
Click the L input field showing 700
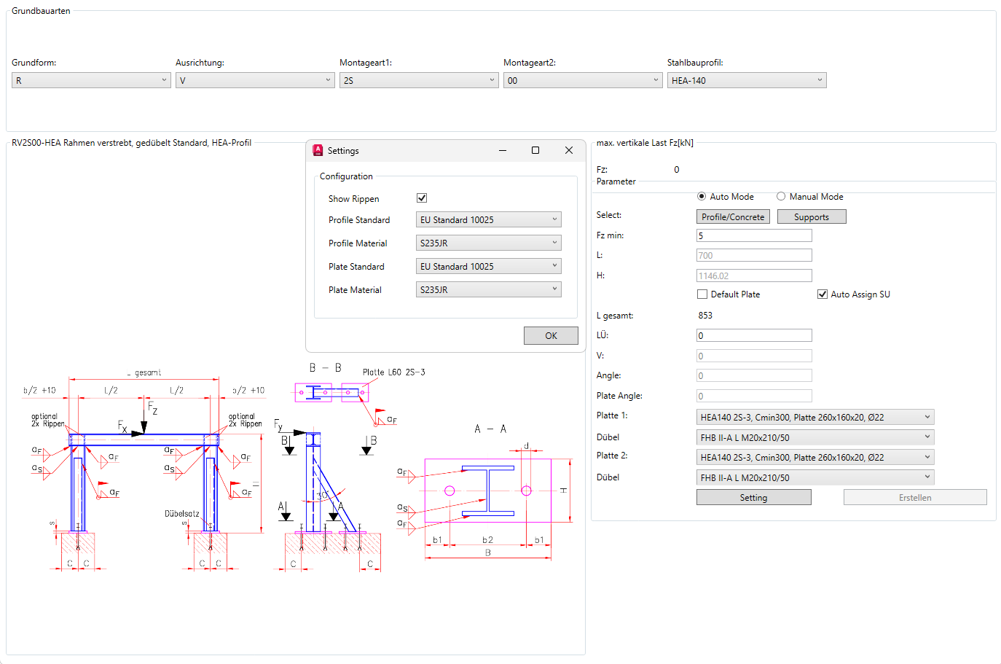click(x=754, y=255)
